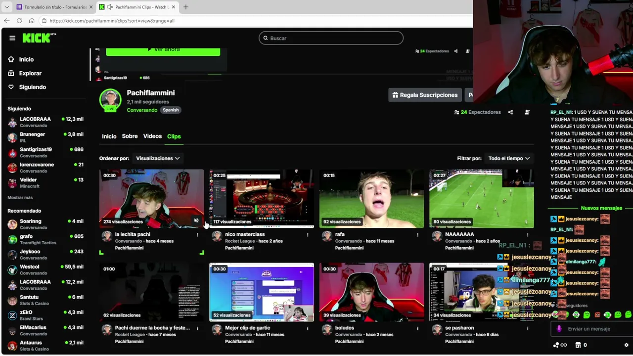633x356 pixels.
Task: Click the green Ver ahora button
Action: coord(163,51)
